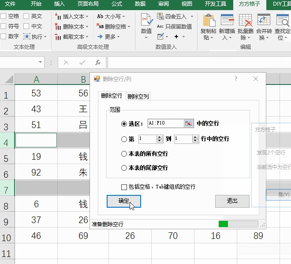Decrease the ending row spinner value
The height and width of the screenshot is (264, 291).
[x=195, y=141]
